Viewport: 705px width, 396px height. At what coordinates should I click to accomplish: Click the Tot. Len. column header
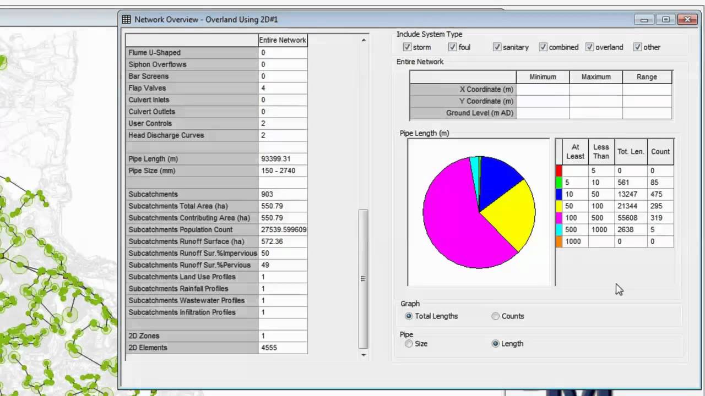pyautogui.click(x=631, y=152)
